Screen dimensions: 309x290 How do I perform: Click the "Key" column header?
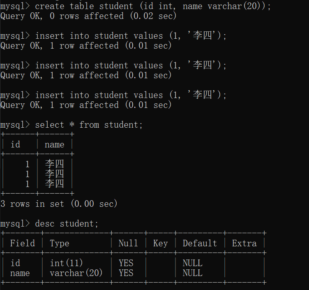click(160, 243)
